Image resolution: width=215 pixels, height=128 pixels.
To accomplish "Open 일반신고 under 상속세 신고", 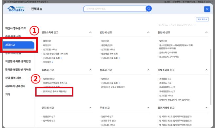I will coord(105,79).
